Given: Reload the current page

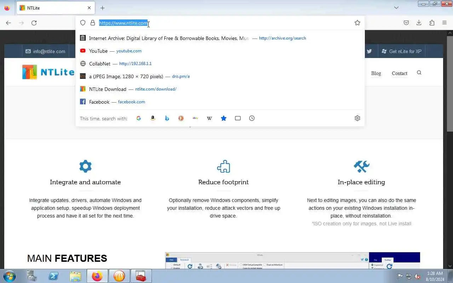Looking at the screenshot, I should [34, 23].
